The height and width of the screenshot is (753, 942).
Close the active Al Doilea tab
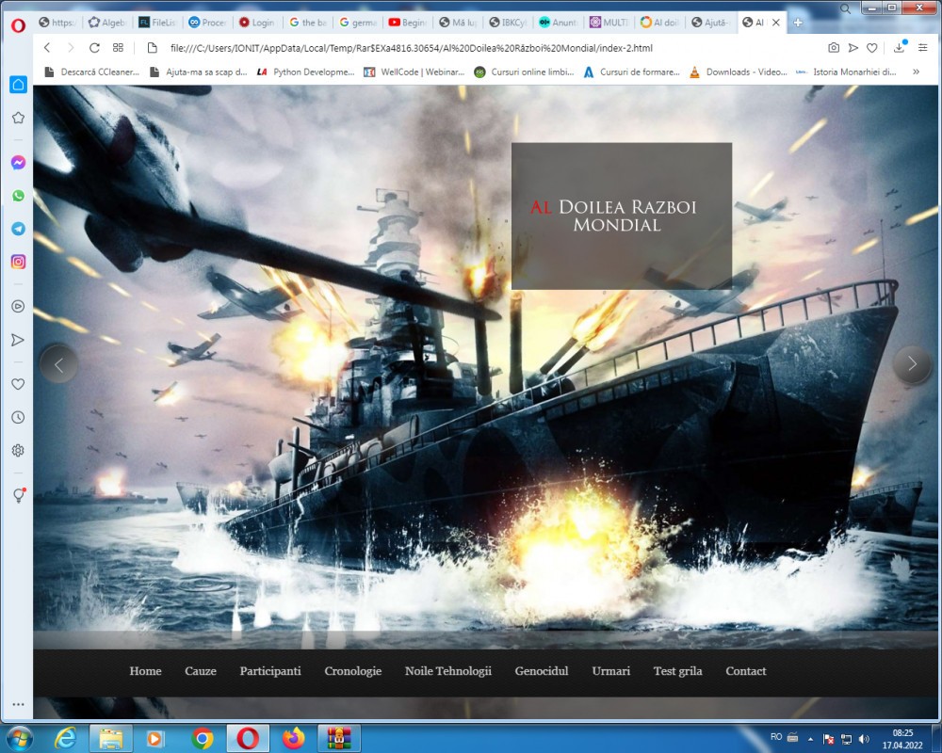pyautogui.click(x=776, y=23)
